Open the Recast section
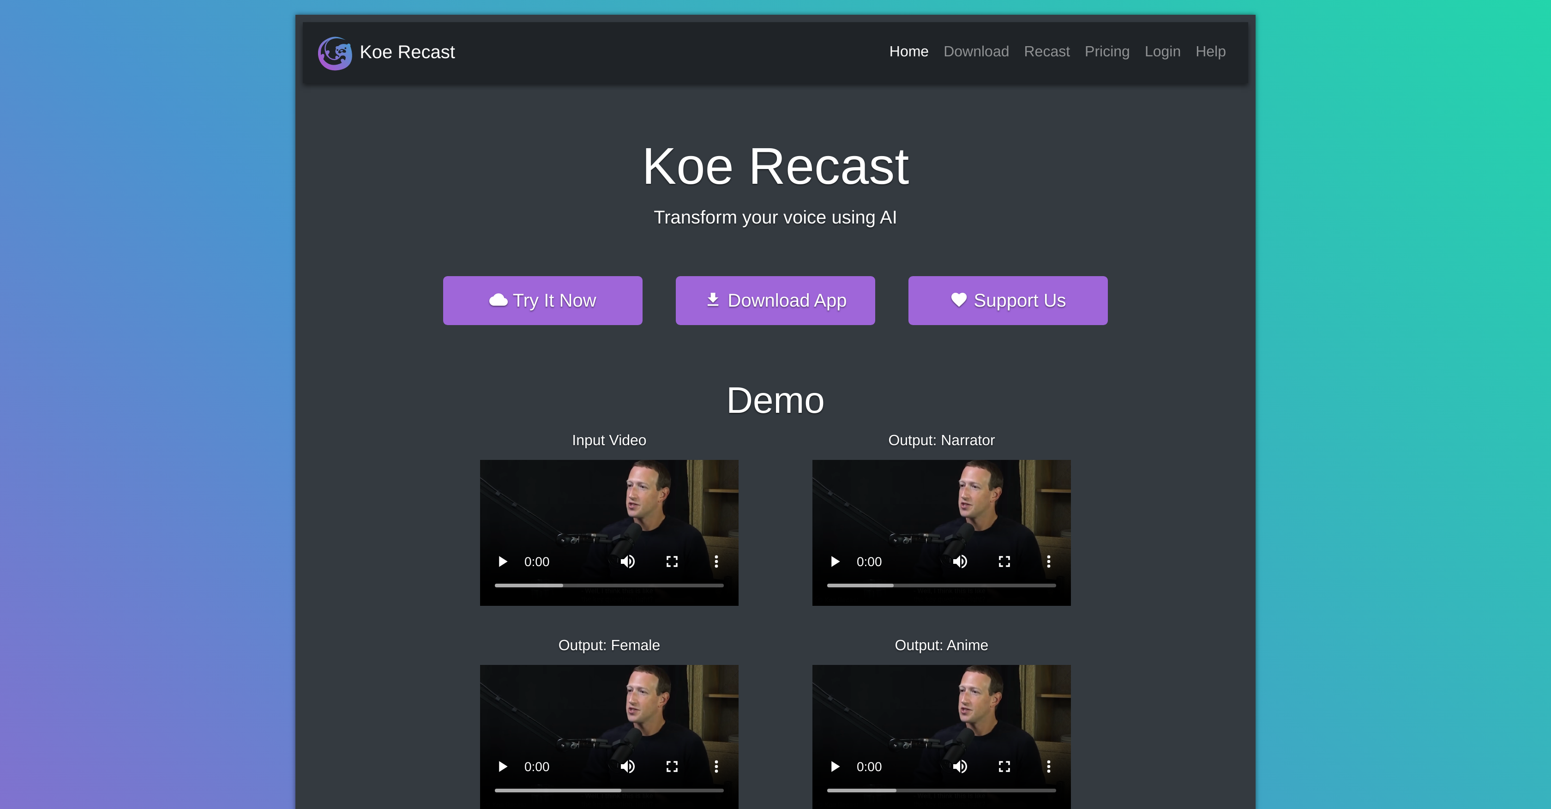This screenshot has width=1551, height=809. click(1046, 51)
